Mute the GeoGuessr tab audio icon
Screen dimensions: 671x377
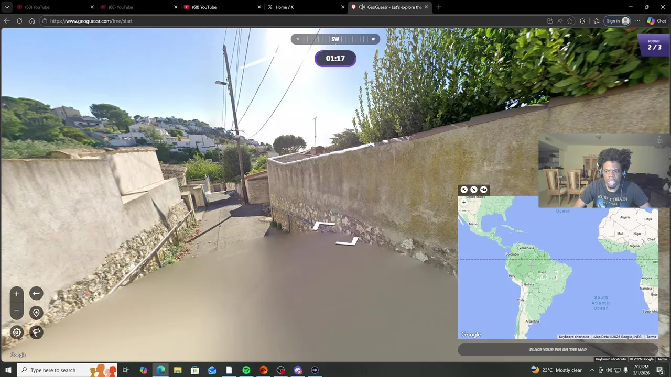[x=362, y=7]
